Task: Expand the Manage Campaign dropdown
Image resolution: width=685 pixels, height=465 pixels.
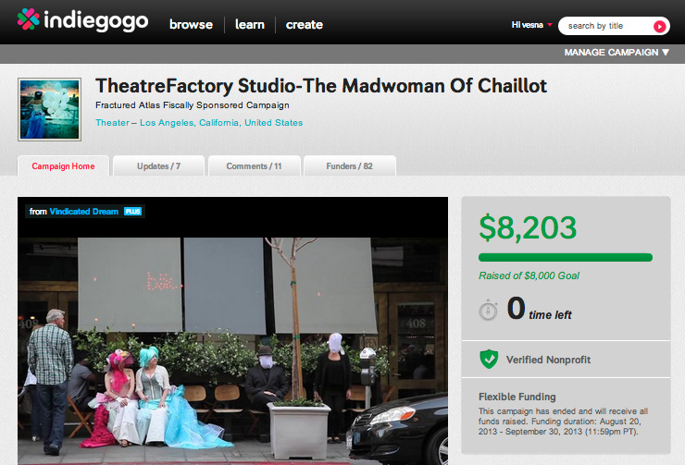Action: pyautogui.click(x=616, y=53)
